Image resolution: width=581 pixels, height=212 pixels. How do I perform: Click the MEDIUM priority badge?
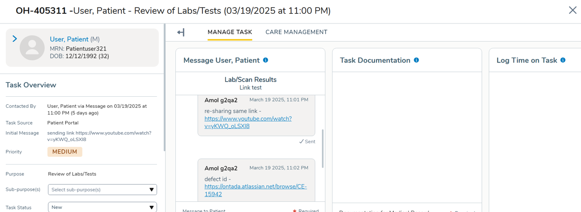click(x=65, y=152)
